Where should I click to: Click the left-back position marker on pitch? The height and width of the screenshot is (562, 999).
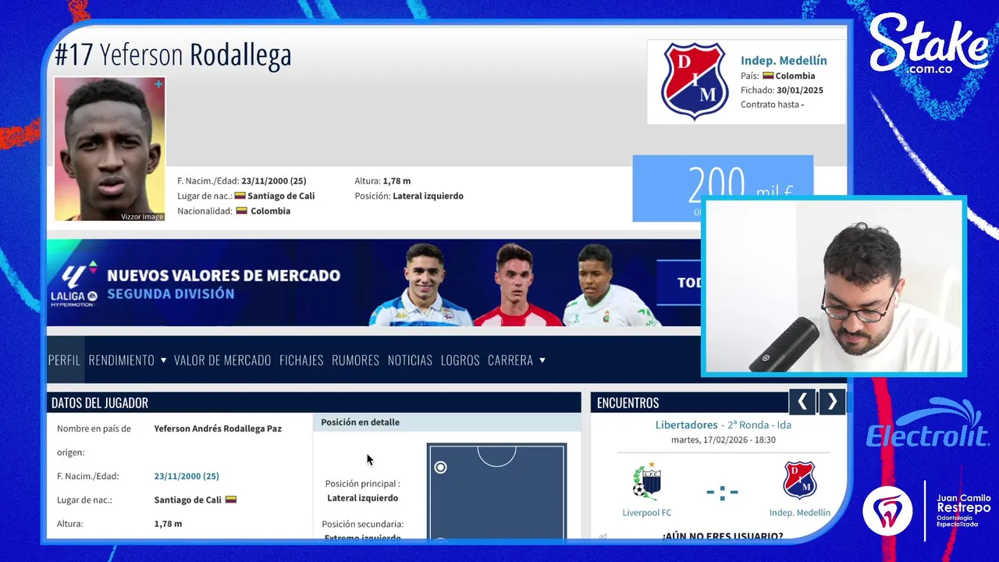[441, 468]
